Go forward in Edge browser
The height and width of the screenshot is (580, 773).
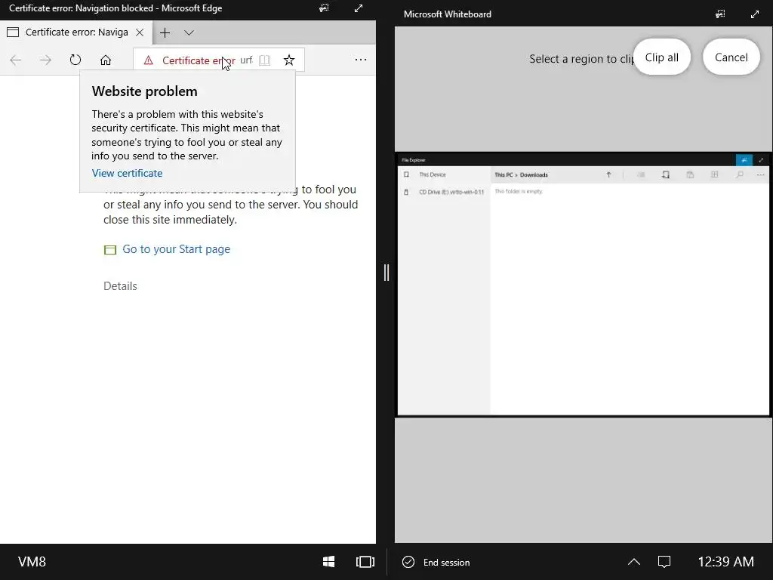(x=45, y=60)
